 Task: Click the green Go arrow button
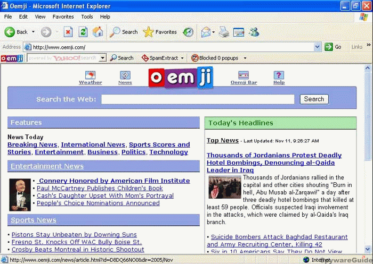pyautogui.click(x=329, y=47)
